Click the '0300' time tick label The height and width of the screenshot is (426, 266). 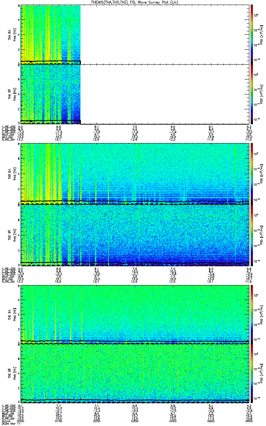coord(135,421)
